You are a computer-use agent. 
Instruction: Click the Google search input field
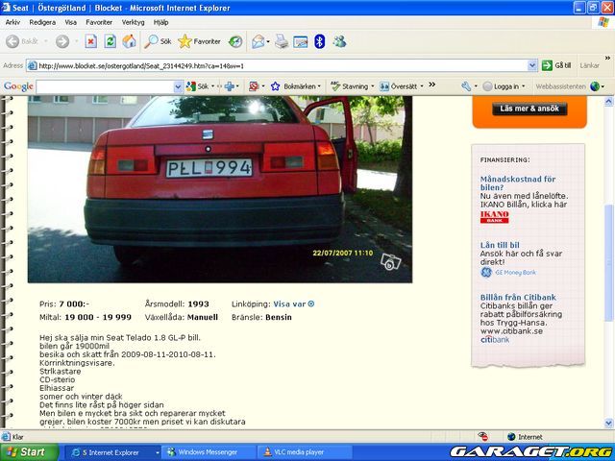click(x=105, y=86)
